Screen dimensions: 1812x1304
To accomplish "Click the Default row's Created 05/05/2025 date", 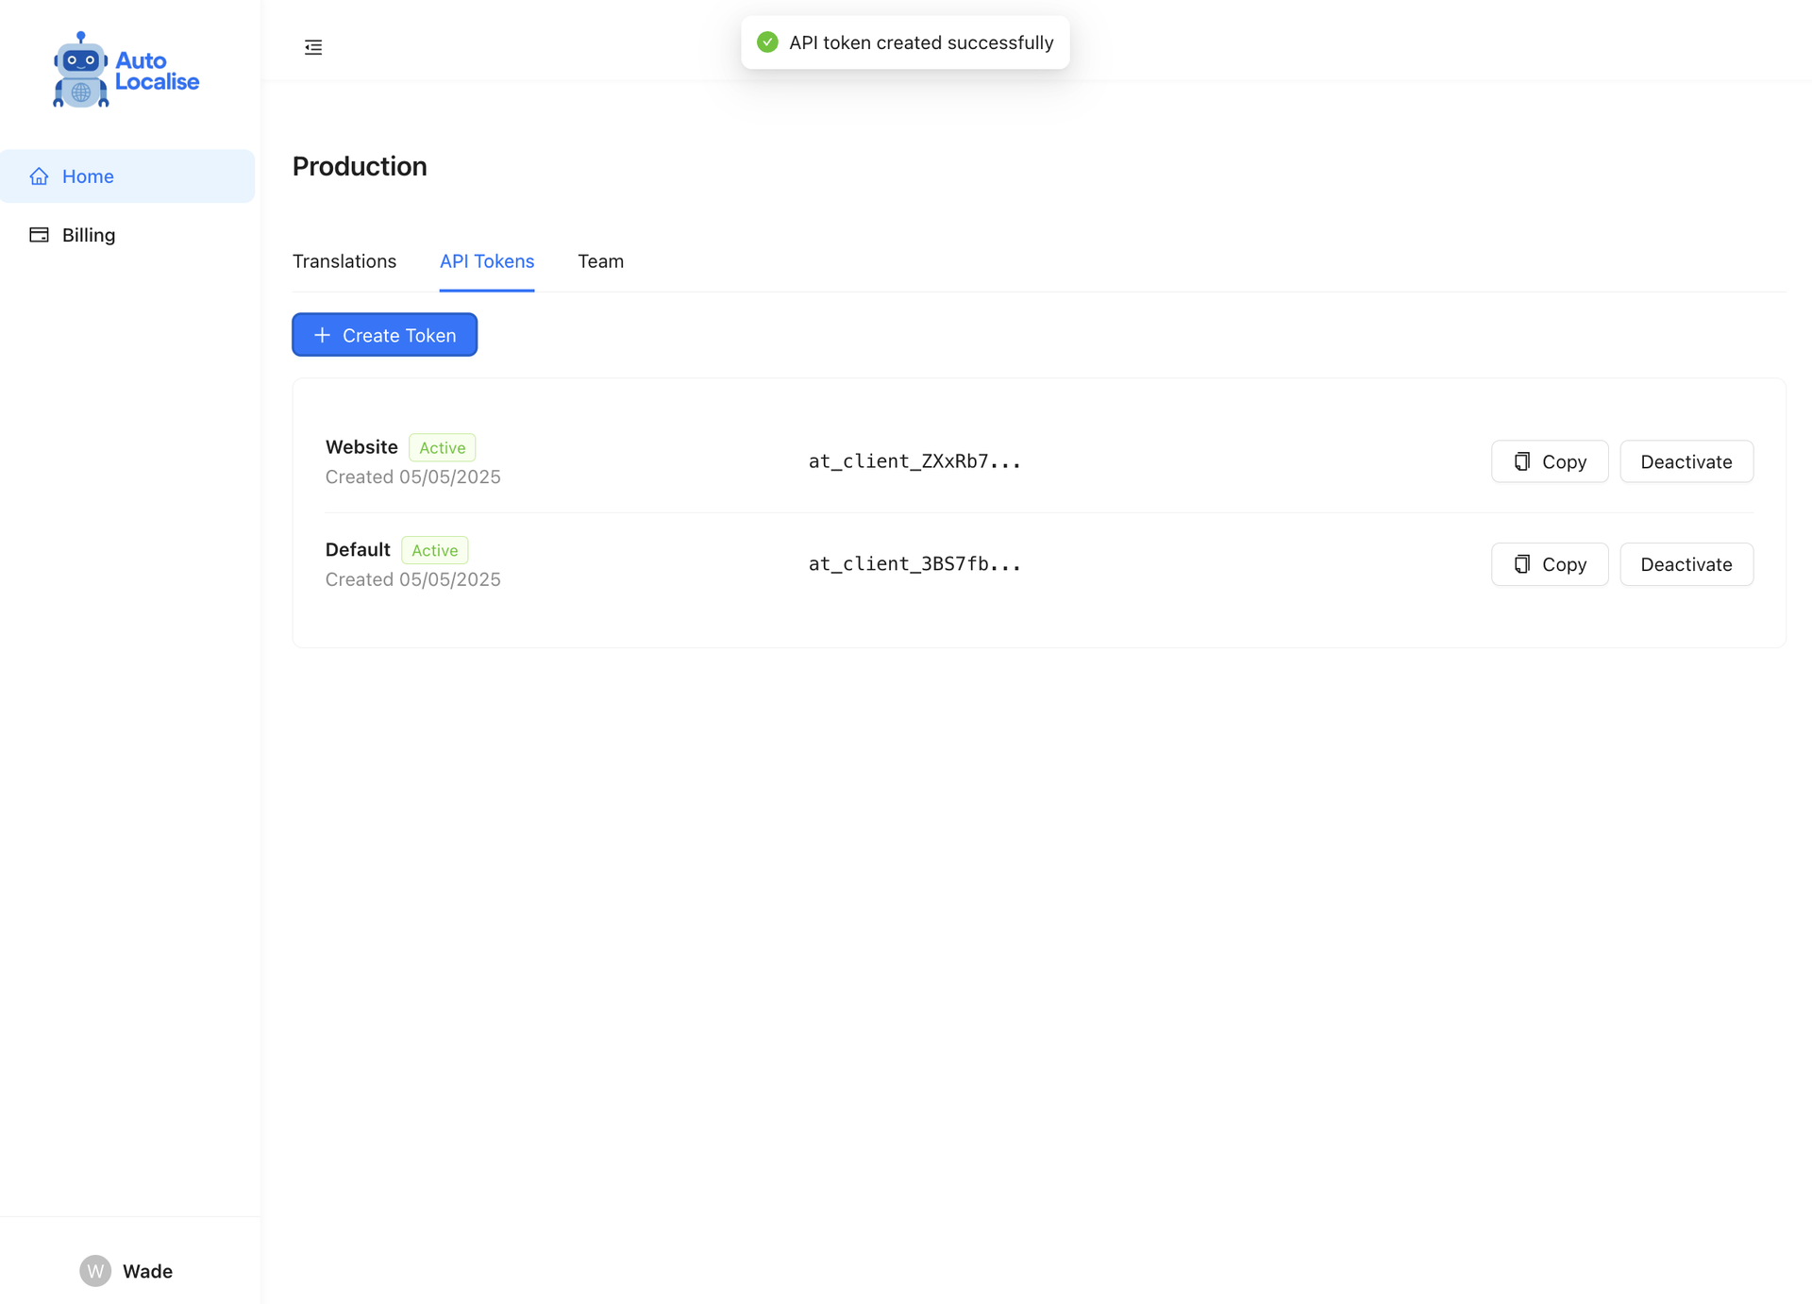I will point(412,579).
